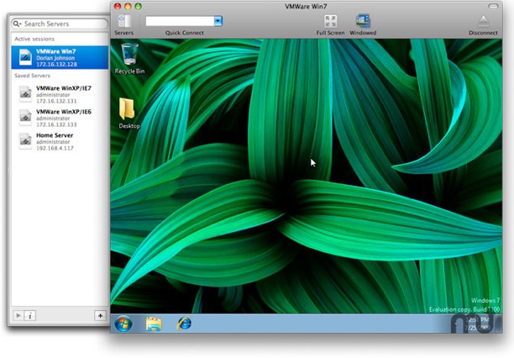
Task: Click the Saved Servers header
Action: point(32,76)
